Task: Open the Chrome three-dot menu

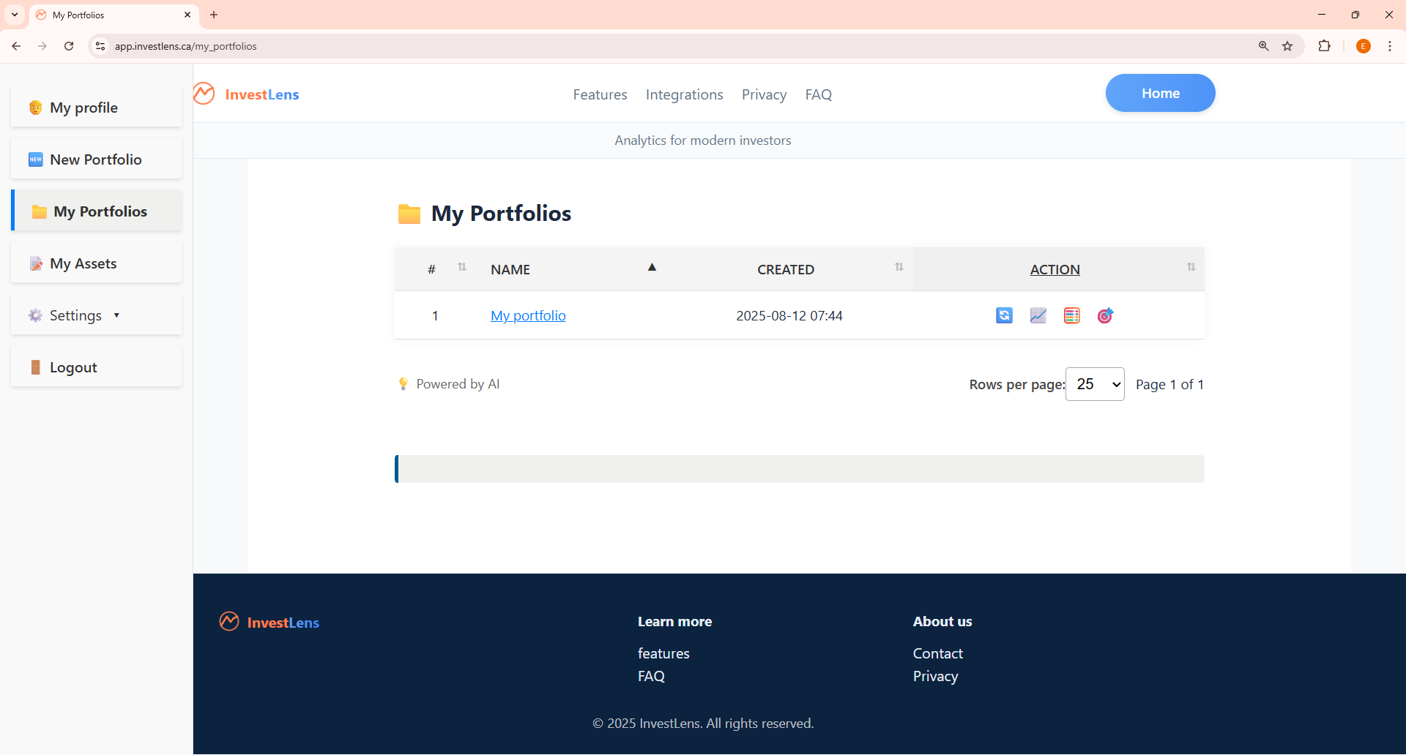Action: tap(1389, 46)
